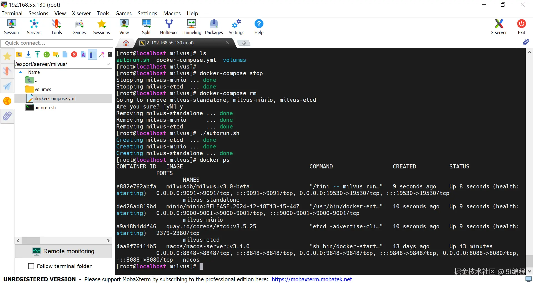Open the Sessions star sidebar tab
This screenshot has width=533, height=283.
pos(7,56)
